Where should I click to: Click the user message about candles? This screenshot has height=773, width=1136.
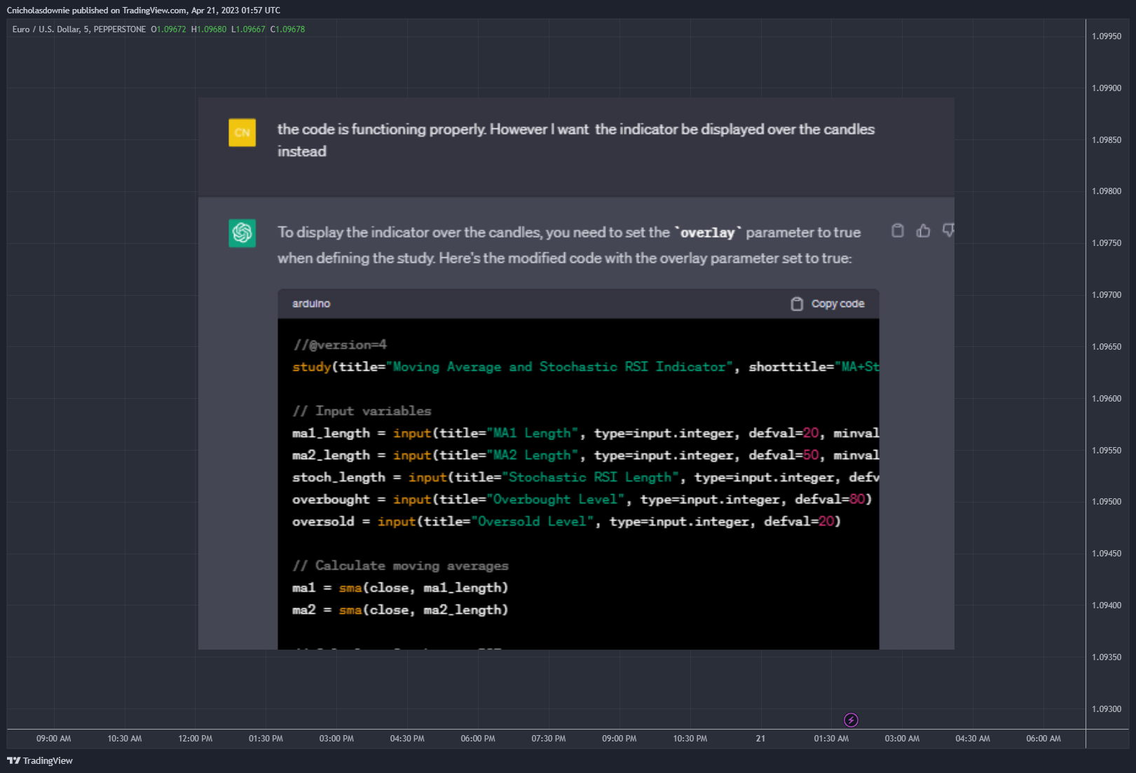pos(576,140)
